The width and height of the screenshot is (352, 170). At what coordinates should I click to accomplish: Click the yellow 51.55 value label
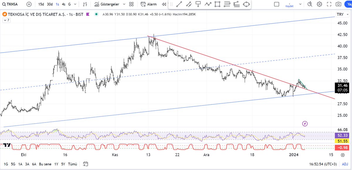341,141
